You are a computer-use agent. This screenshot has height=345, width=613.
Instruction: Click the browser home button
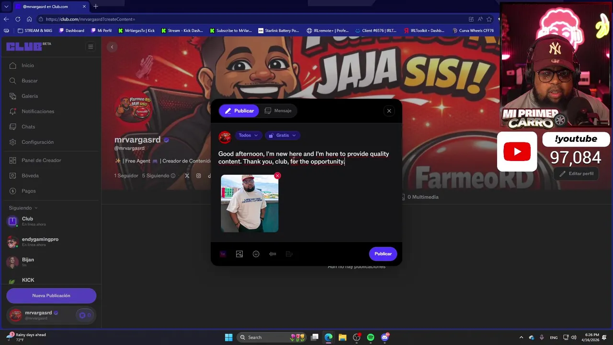pos(29,19)
